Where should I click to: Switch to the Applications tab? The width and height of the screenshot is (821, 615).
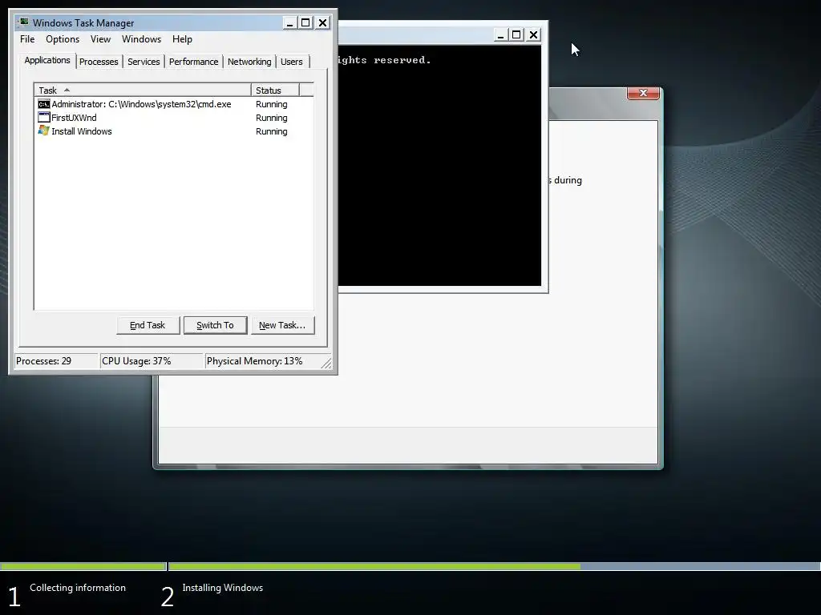tap(47, 60)
